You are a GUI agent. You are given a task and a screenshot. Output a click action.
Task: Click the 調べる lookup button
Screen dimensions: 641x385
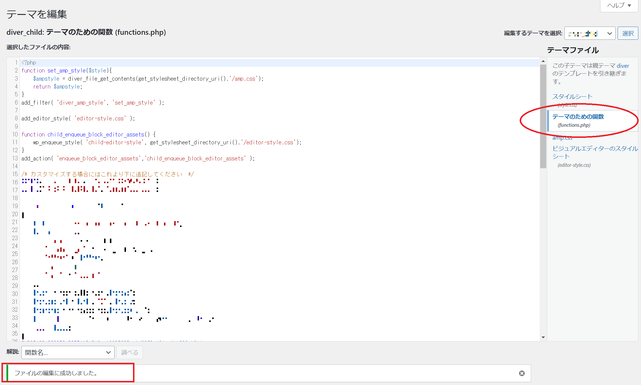(x=129, y=352)
